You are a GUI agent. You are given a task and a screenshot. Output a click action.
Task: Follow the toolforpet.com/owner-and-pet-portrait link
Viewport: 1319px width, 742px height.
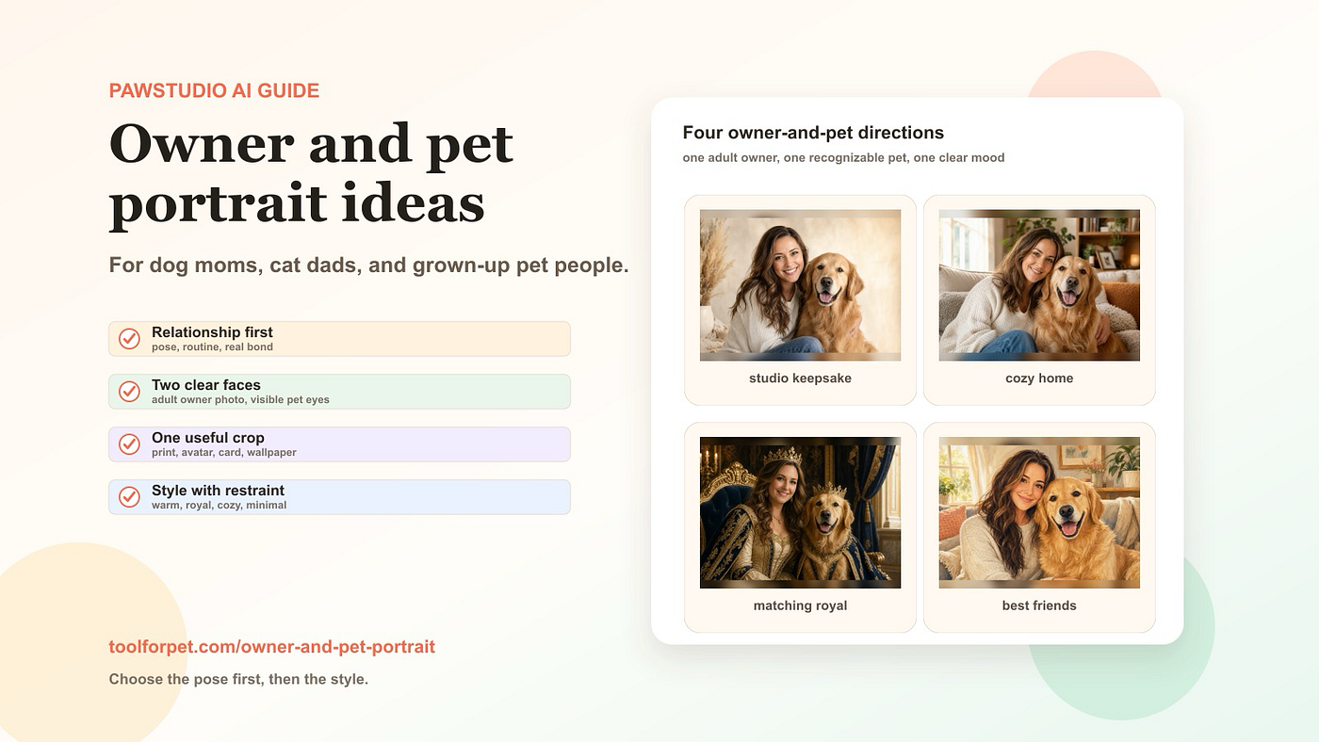pyautogui.click(x=272, y=647)
